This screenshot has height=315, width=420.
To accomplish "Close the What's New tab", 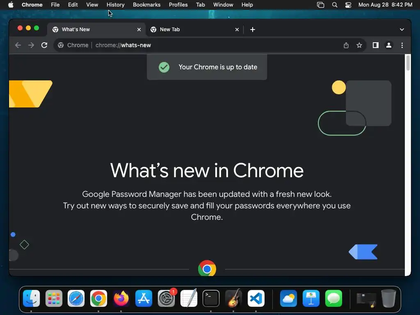I will (139, 30).
